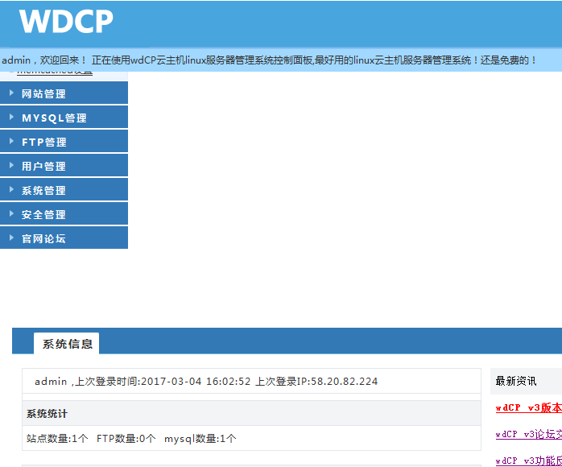Screen dimensions: 562x467
Task: Click the last login IP 58.20.82.224
Action: tap(344, 381)
